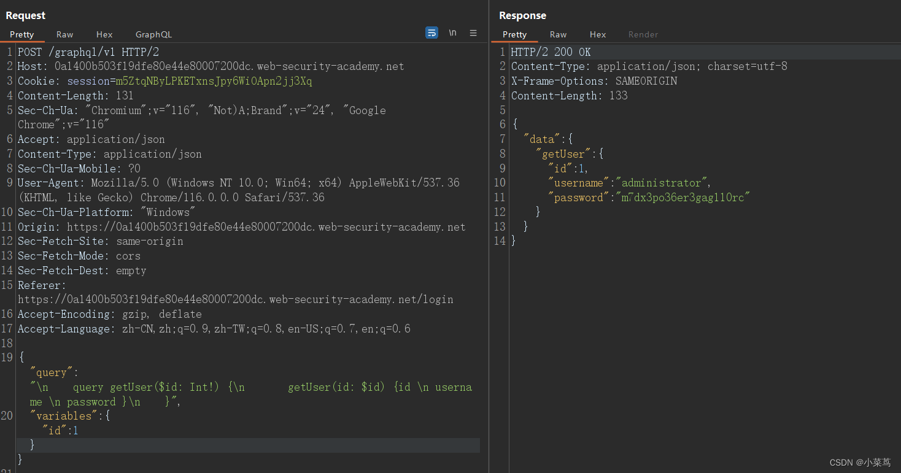Click the "username":"administrator" response line
The image size is (901, 473).
pos(630,183)
